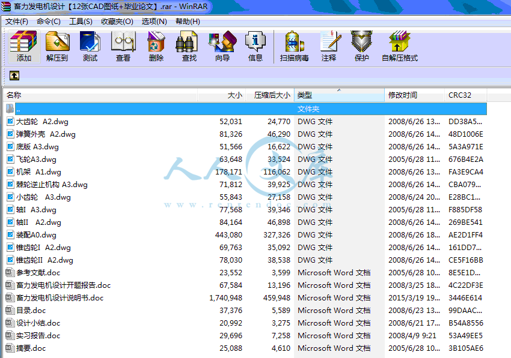Click CRC32 value 3B105AE6
The width and height of the screenshot is (511, 358).
(x=466, y=348)
